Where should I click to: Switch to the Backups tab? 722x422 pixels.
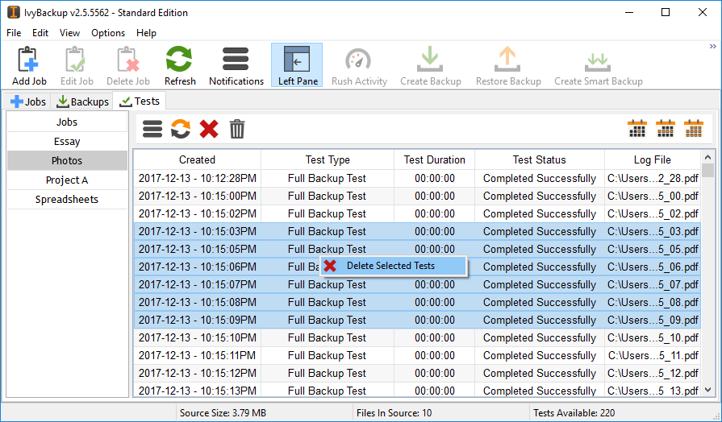point(82,101)
